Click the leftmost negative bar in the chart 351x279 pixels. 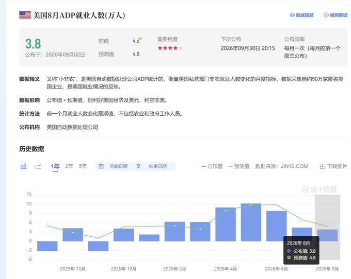click(47, 246)
